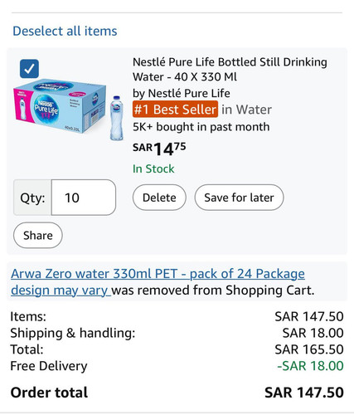Delete the item from the cart
354x415 pixels.
click(159, 198)
